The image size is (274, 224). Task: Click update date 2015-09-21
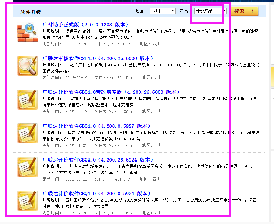point(76,179)
